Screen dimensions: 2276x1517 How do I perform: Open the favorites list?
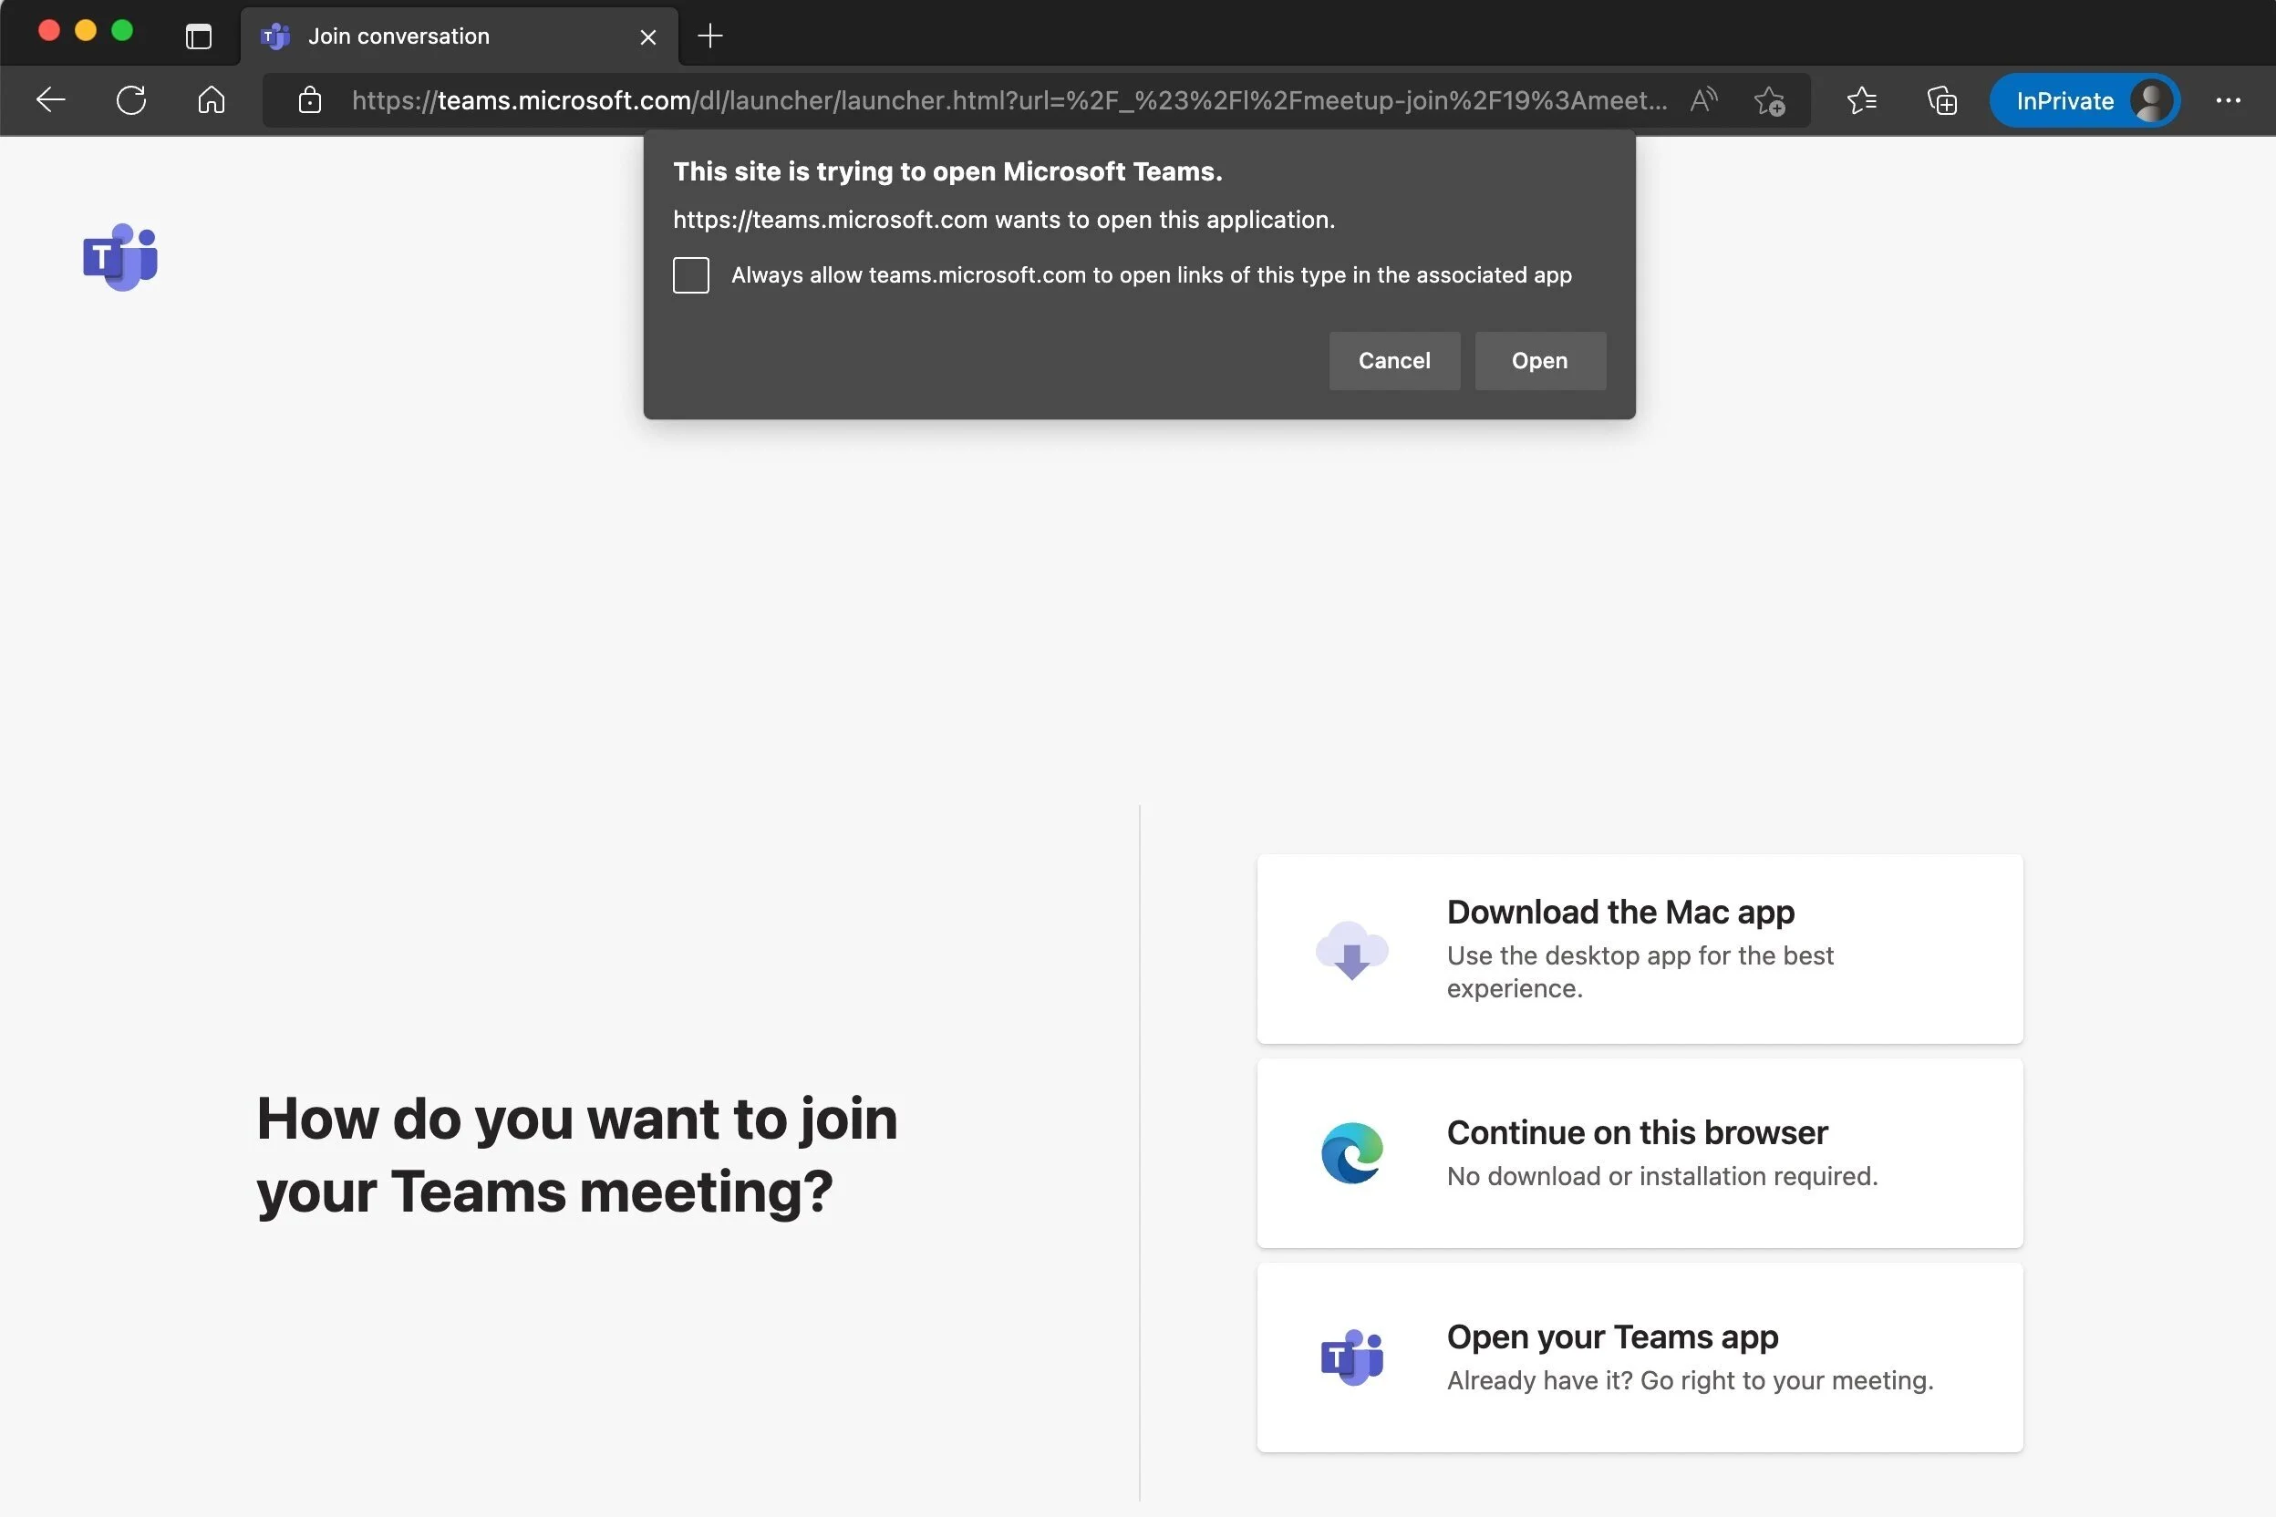(1862, 100)
